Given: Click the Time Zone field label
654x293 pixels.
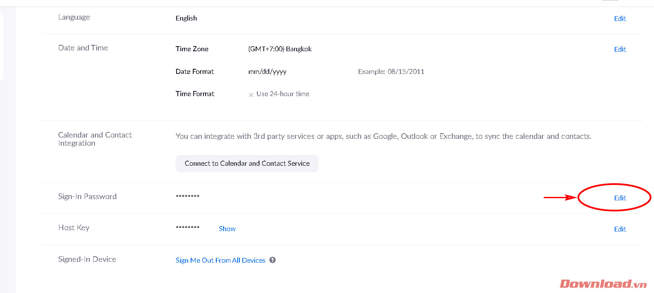Looking at the screenshot, I should tap(192, 49).
